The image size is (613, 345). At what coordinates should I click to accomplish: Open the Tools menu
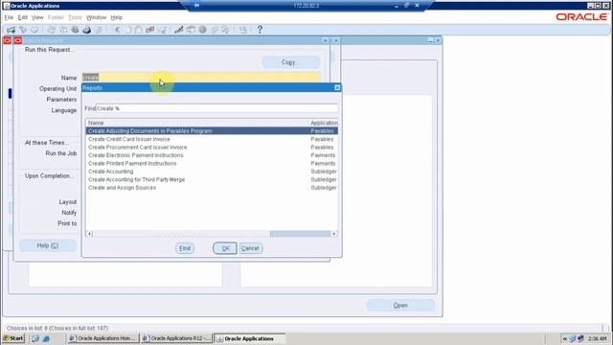(x=75, y=17)
